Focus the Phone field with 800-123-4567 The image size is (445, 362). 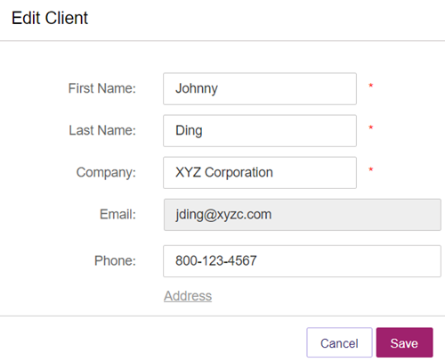(302, 261)
